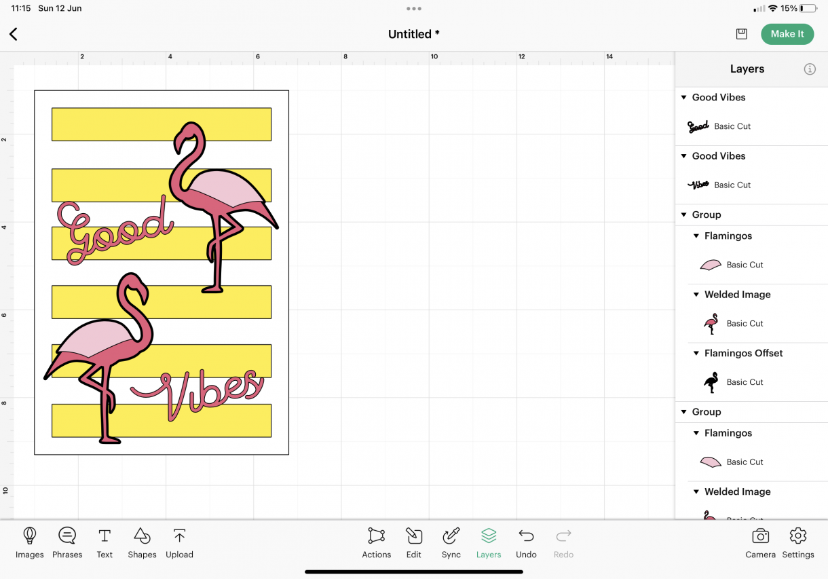Tap the Layers panel heading

click(x=747, y=69)
